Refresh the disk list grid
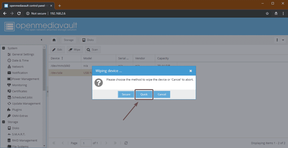The image size is (288, 148). click(126, 143)
